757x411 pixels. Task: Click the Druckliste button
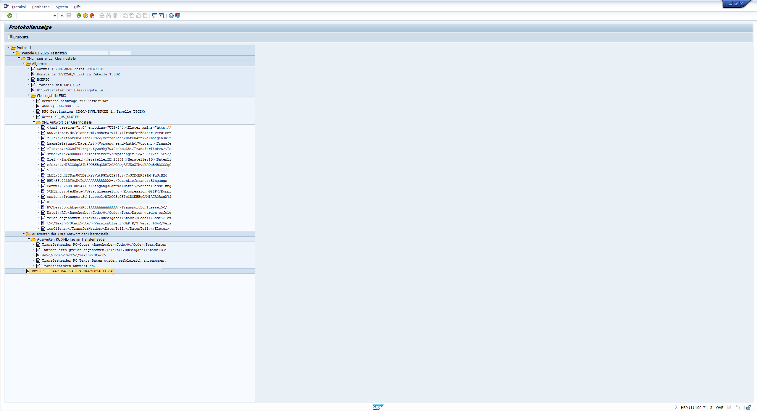[x=18, y=37]
